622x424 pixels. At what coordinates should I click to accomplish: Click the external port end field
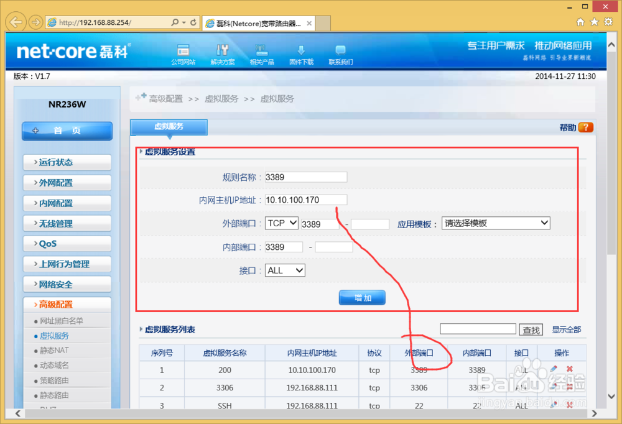369,224
